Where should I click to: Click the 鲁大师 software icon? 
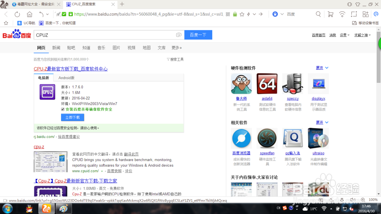241,84
